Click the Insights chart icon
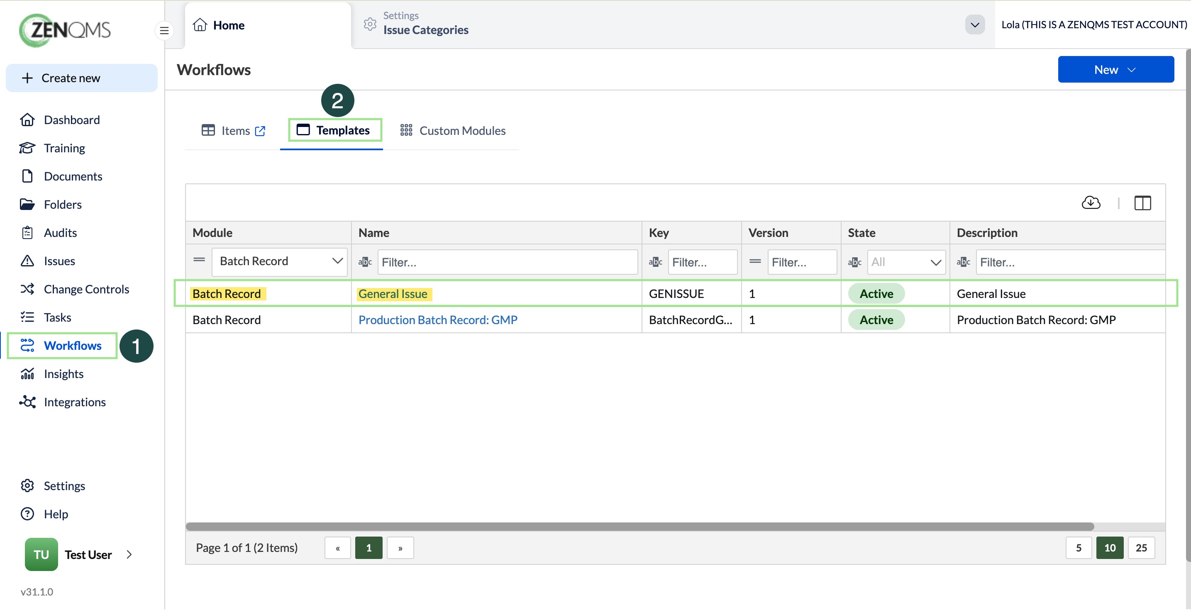1191x615 pixels. 27,373
